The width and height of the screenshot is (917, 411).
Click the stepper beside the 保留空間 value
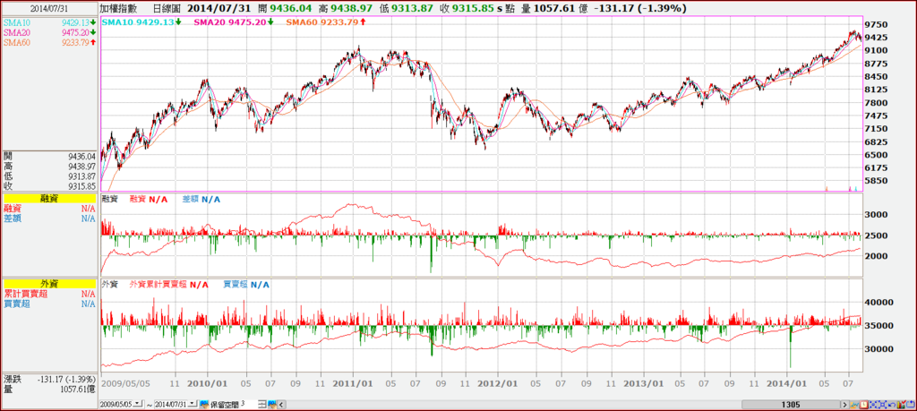click(262, 404)
